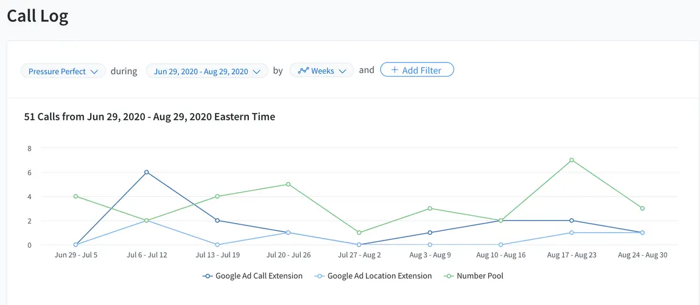700x305 pixels.
Task: Select Number Pool point at Jun 29 - Jul 5
Action: click(75, 196)
